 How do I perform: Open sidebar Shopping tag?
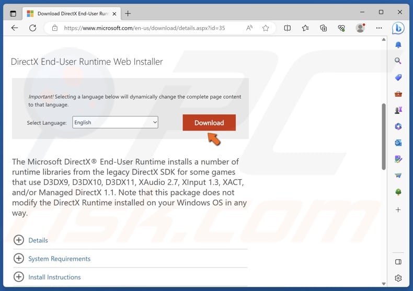click(x=398, y=77)
